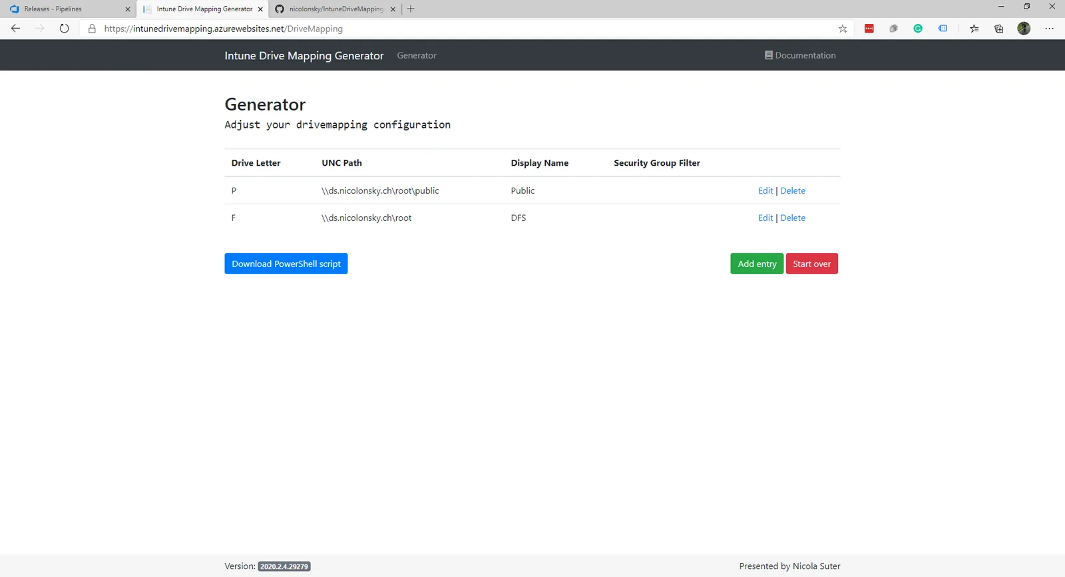Click Adjust your drivemapping configuration subtitle
This screenshot has height=577, width=1065.
click(337, 124)
